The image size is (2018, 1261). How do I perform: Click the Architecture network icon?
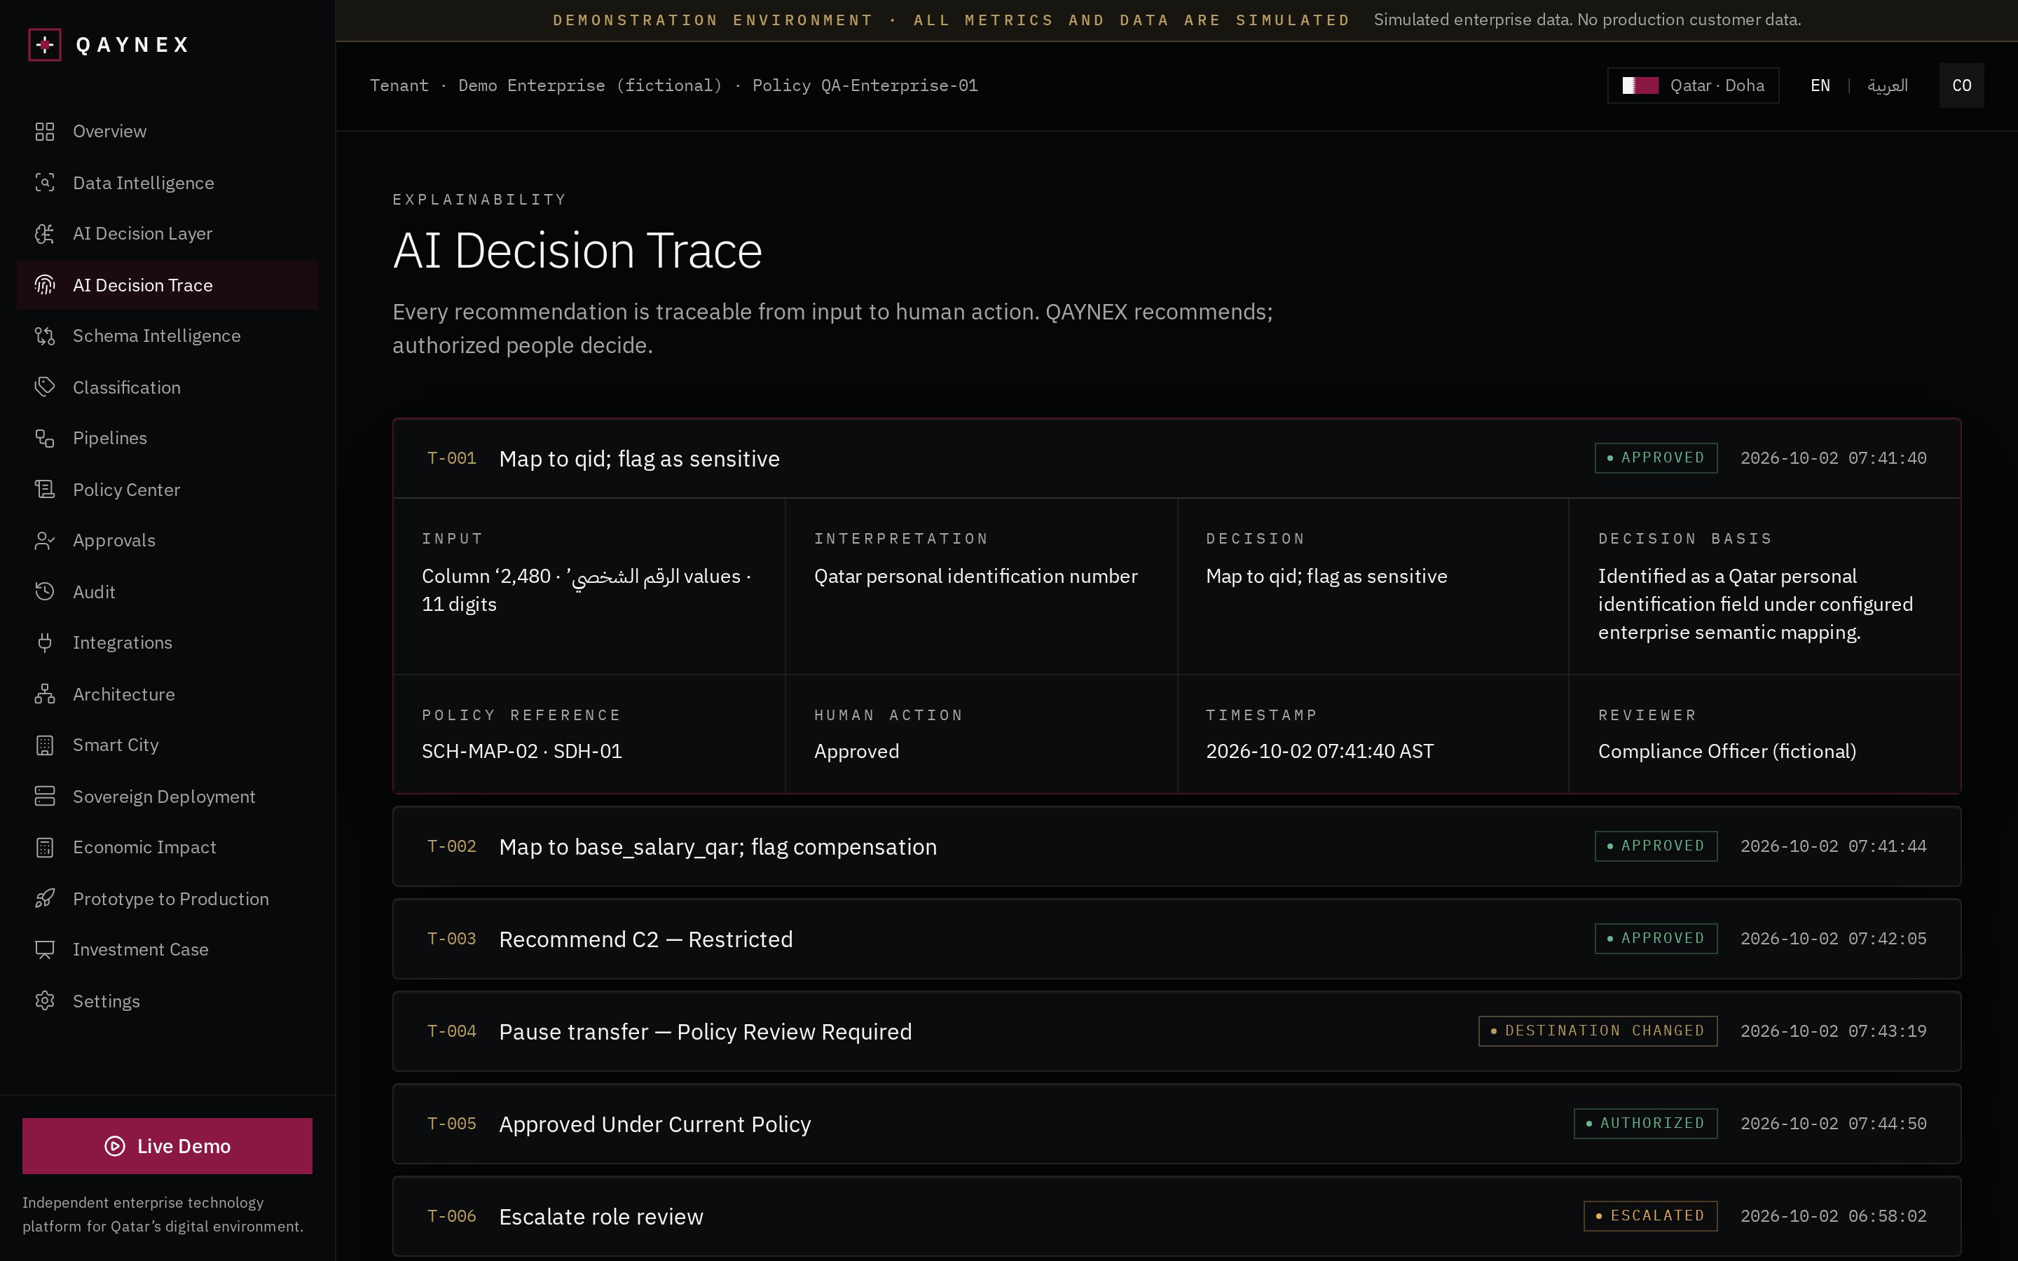[x=45, y=694]
